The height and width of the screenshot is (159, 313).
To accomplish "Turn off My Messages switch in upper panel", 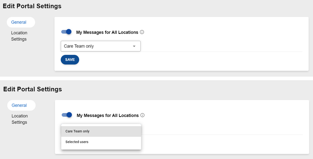I will point(66,32).
